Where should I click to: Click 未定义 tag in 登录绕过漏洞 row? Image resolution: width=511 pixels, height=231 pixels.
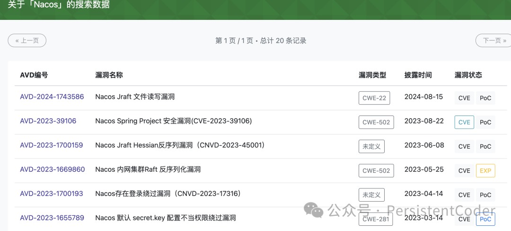[x=371, y=195]
